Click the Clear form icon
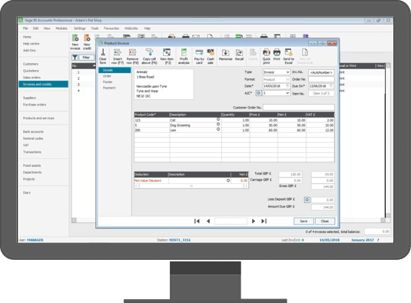 103,53
